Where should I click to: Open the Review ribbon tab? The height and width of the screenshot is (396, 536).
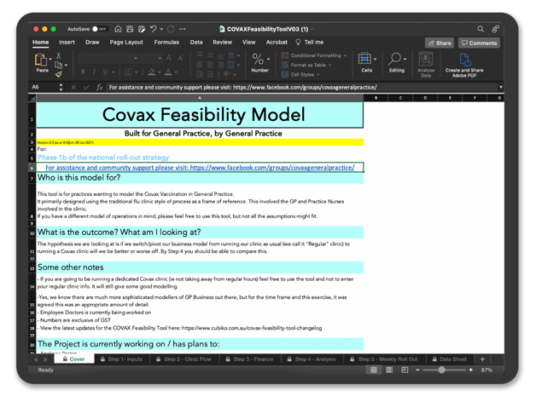[222, 43]
